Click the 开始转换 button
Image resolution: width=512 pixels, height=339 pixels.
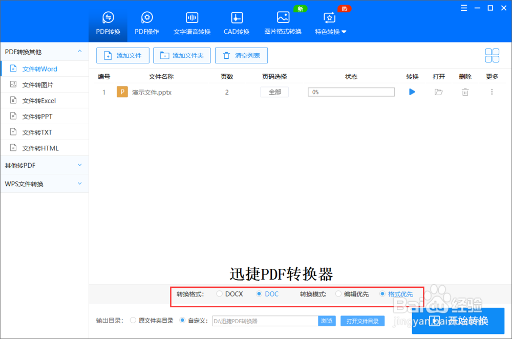(x=458, y=321)
